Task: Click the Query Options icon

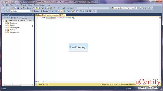Action: click(x=58, y=11)
